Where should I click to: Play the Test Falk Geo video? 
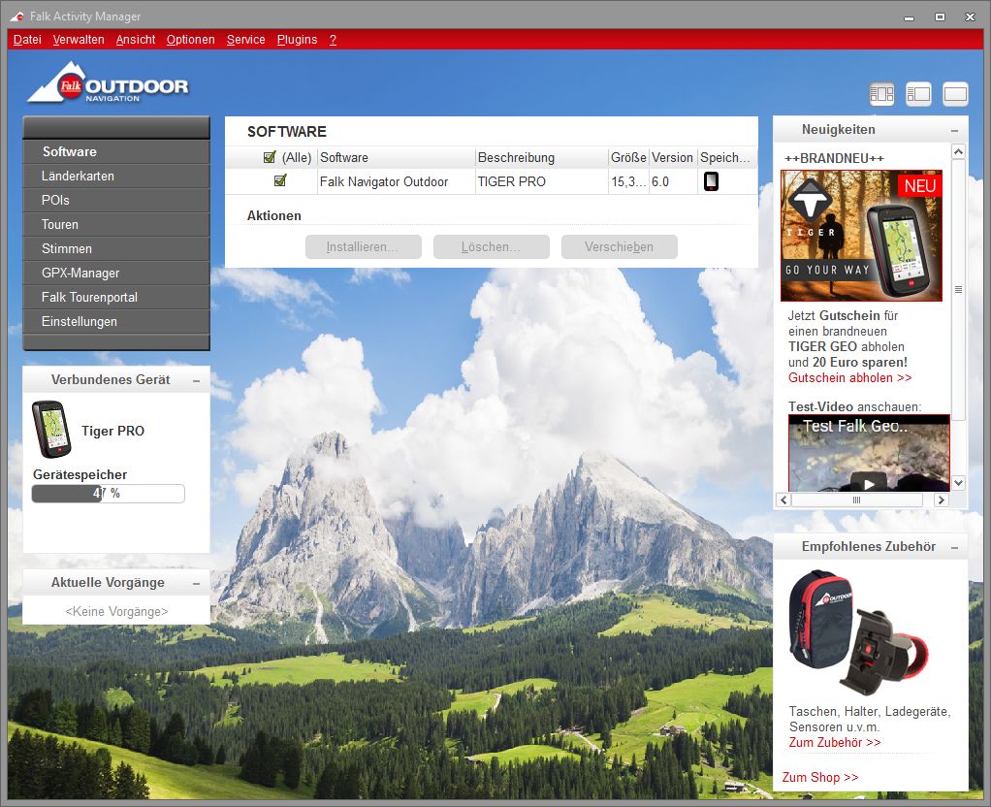pos(869,484)
